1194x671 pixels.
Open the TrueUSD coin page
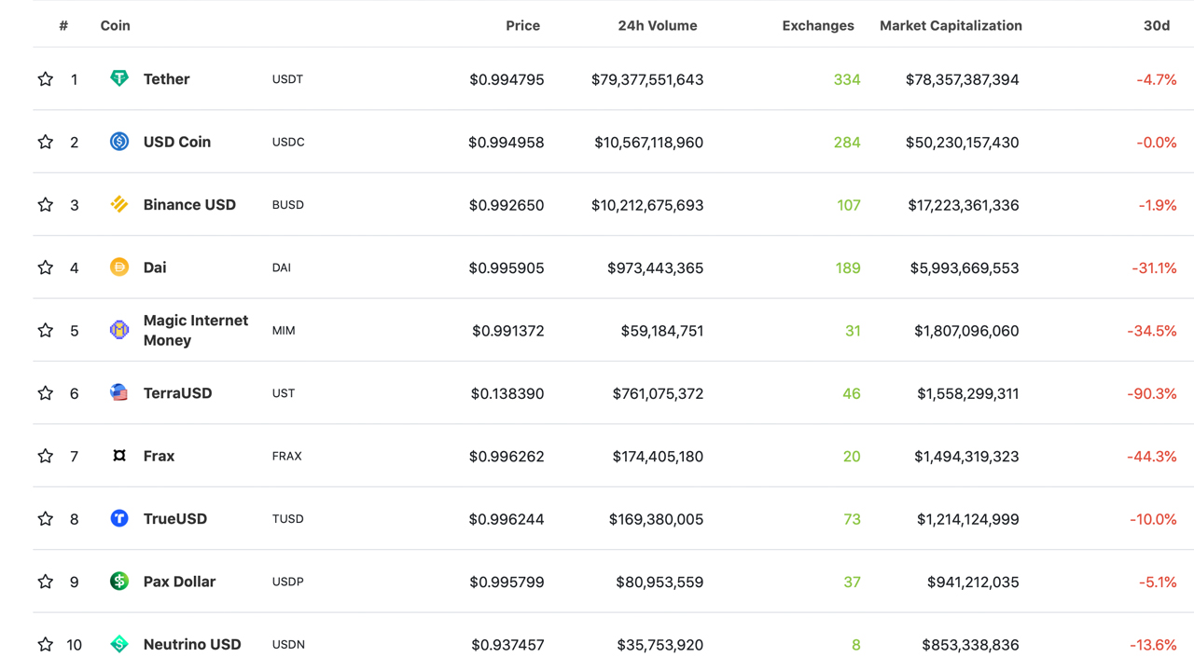tap(175, 518)
